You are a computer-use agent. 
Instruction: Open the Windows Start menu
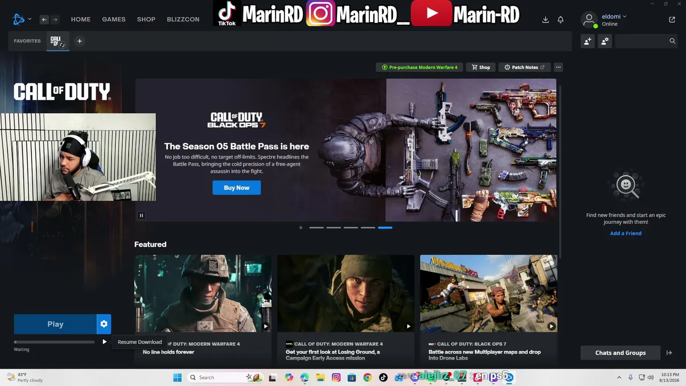point(177,377)
